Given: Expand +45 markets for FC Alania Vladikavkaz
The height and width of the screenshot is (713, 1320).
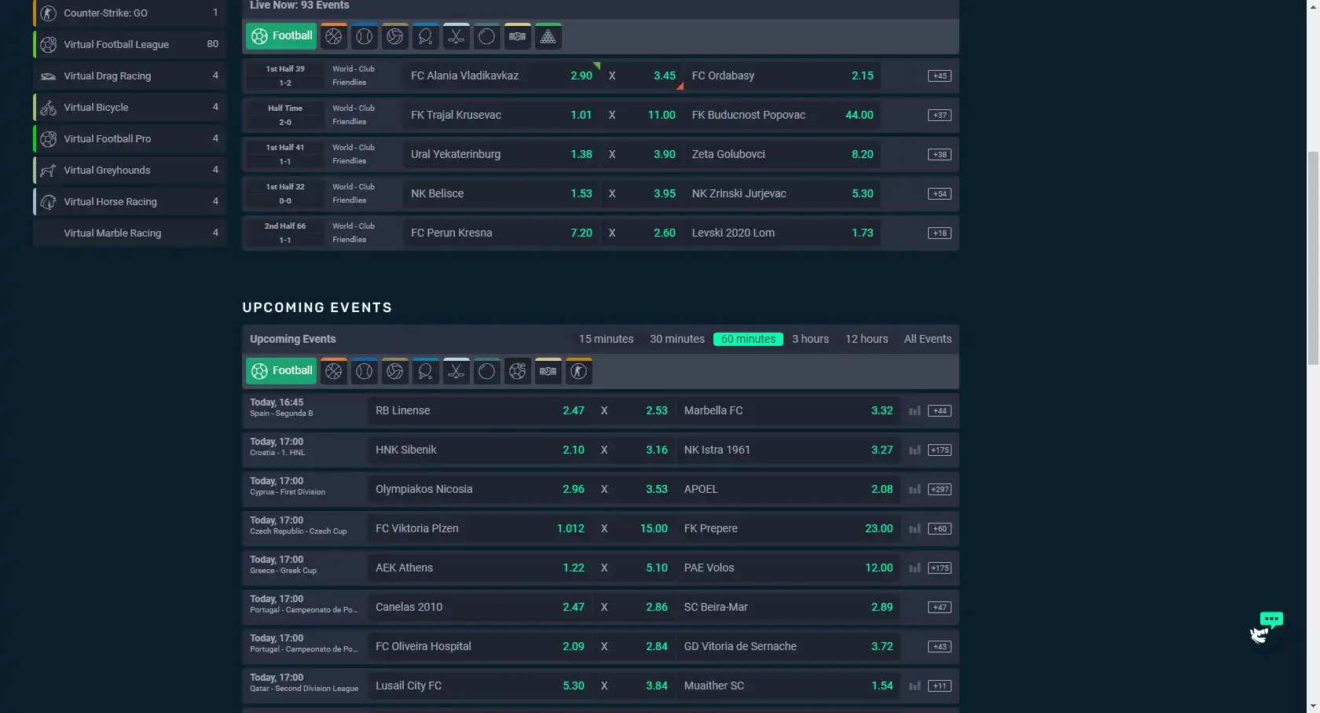Looking at the screenshot, I should [x=939, y=76].
